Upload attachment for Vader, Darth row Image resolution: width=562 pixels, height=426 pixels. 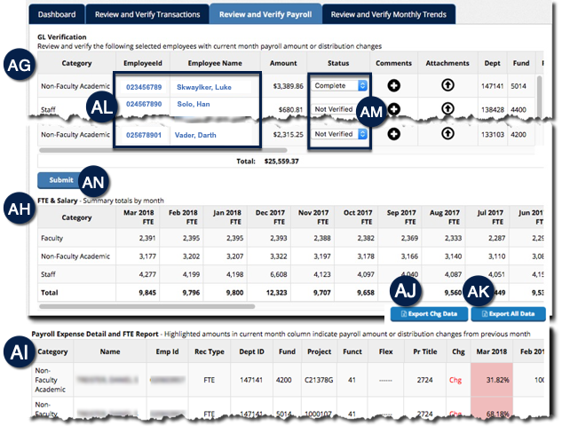click(447, 134)
